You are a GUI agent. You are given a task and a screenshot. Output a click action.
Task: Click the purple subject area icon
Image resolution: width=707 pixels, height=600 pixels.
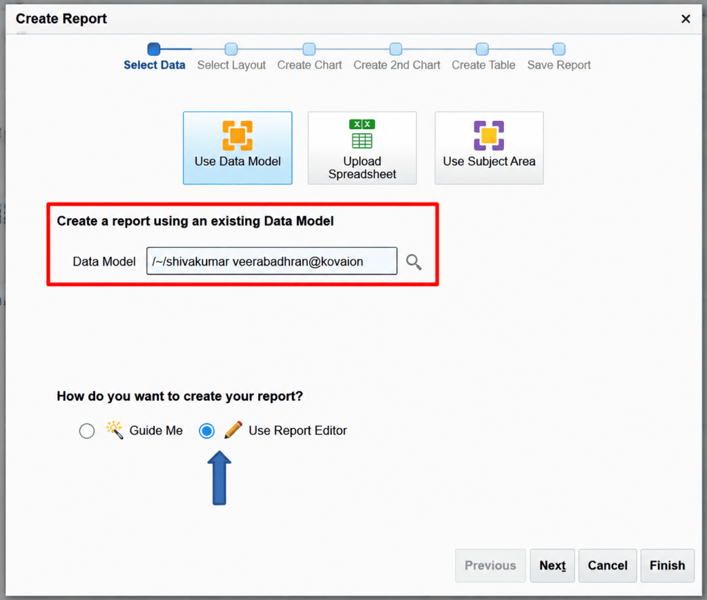pyautogui.click(x=489, y=135)
